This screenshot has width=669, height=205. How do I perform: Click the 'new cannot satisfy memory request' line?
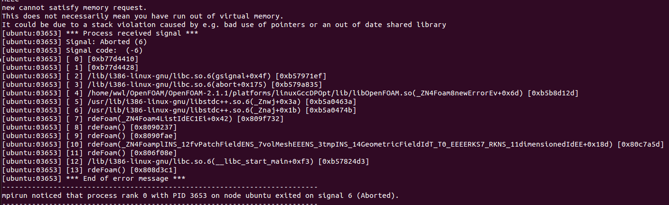[x=74, y=8]
